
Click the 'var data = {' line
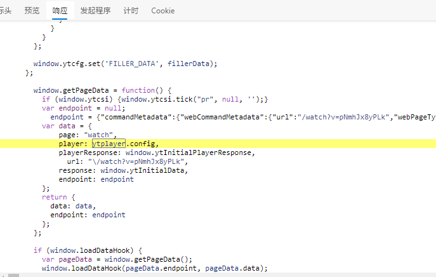coord(67,126)
